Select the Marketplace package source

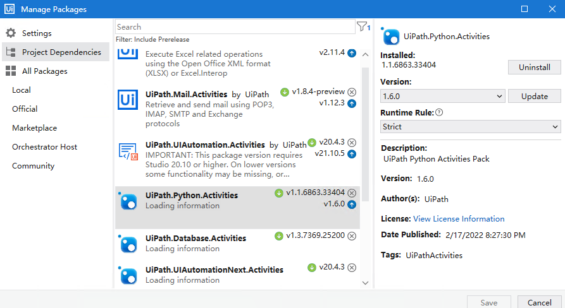pos(34,128)
